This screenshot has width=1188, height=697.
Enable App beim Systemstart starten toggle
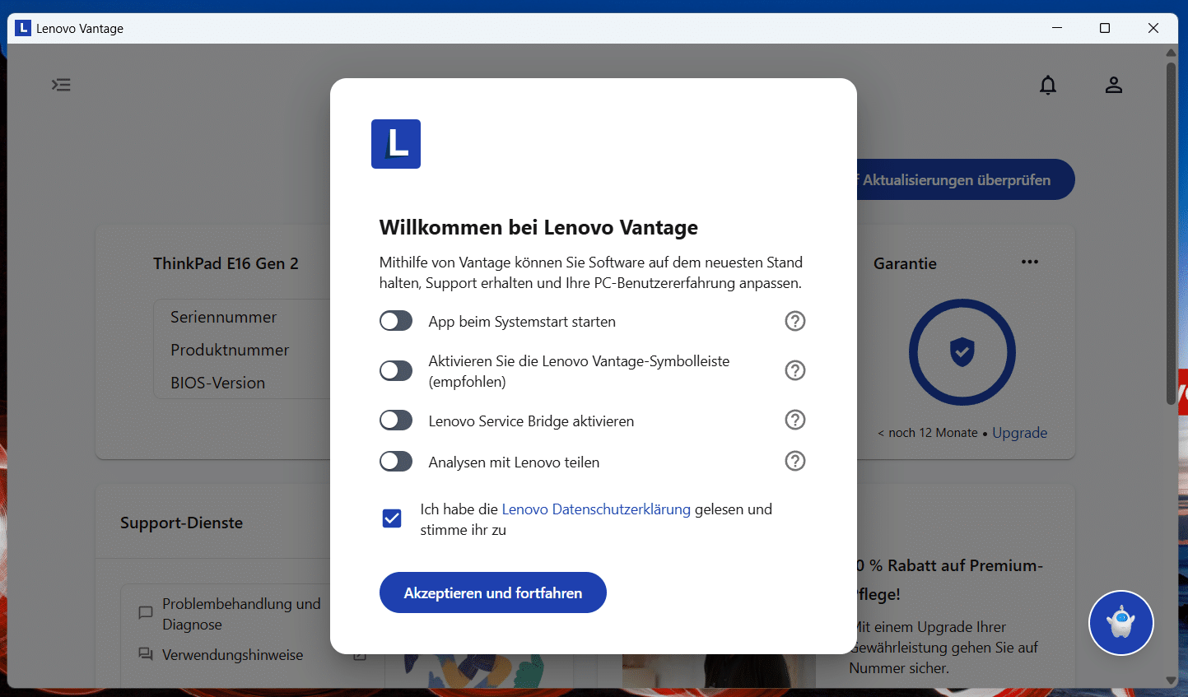pos(396,321)
